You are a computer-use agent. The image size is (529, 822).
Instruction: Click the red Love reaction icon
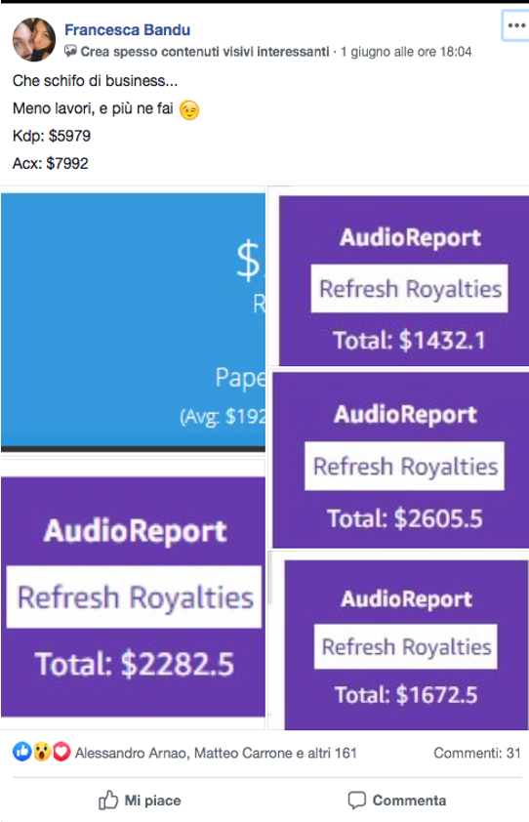tap(61, 752)
